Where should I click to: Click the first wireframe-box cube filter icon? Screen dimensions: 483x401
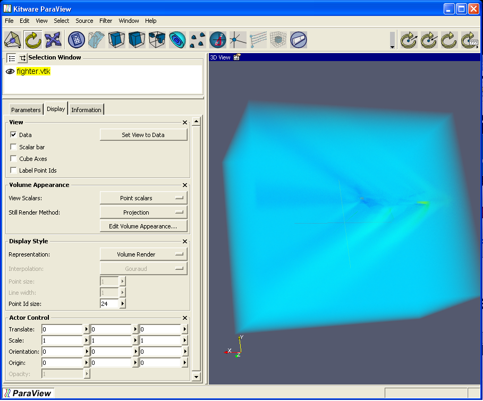pos(116,40)
